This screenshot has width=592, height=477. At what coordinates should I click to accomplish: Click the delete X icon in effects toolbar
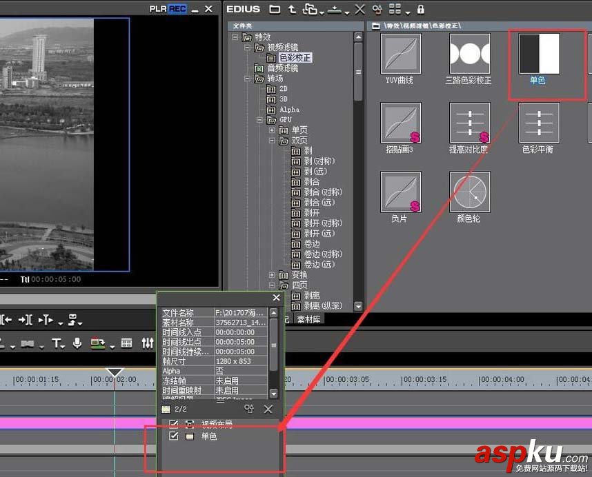pos(359,10)
